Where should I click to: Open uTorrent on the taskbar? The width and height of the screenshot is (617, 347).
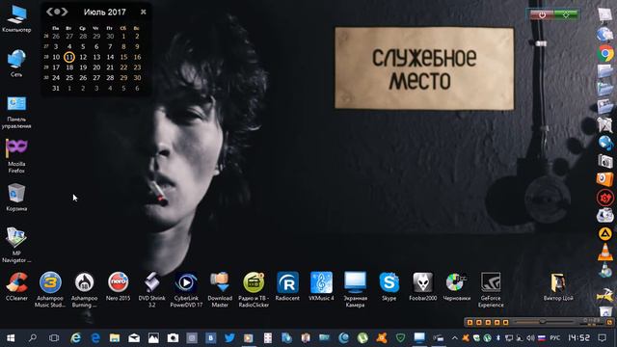point(362,338)
